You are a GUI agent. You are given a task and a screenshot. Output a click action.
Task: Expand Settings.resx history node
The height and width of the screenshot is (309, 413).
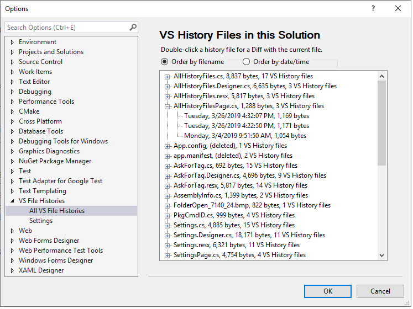pos(167,246)
